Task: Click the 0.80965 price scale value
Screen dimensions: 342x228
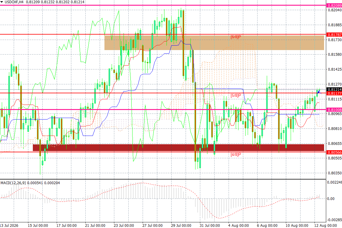Action: (x=335, y=114)
